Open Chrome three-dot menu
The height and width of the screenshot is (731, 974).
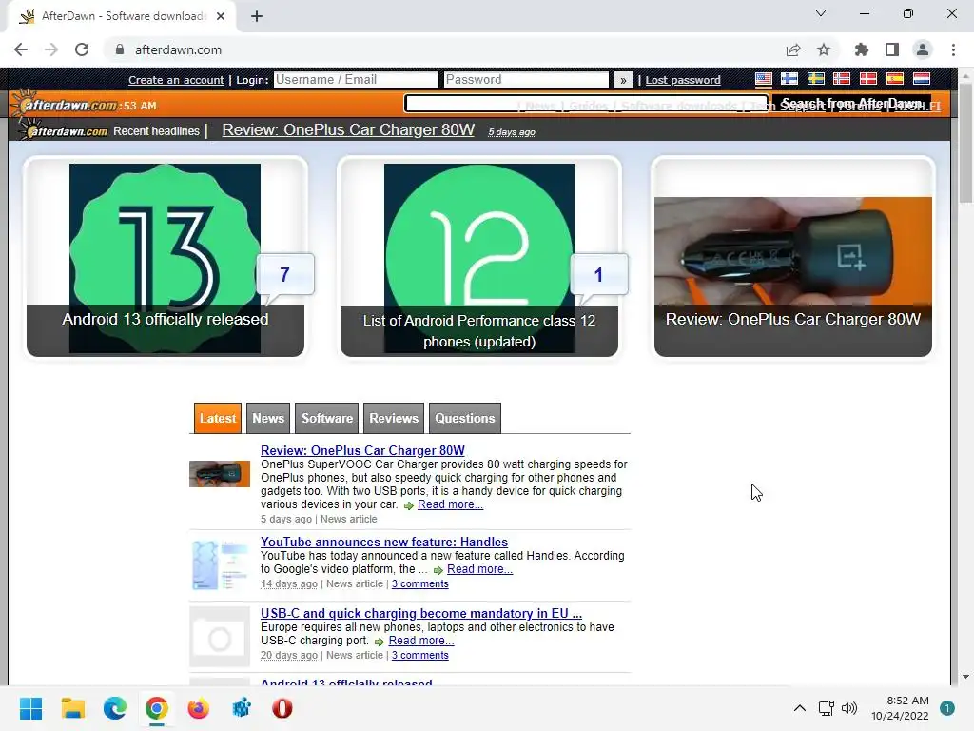tap(953, 49)
